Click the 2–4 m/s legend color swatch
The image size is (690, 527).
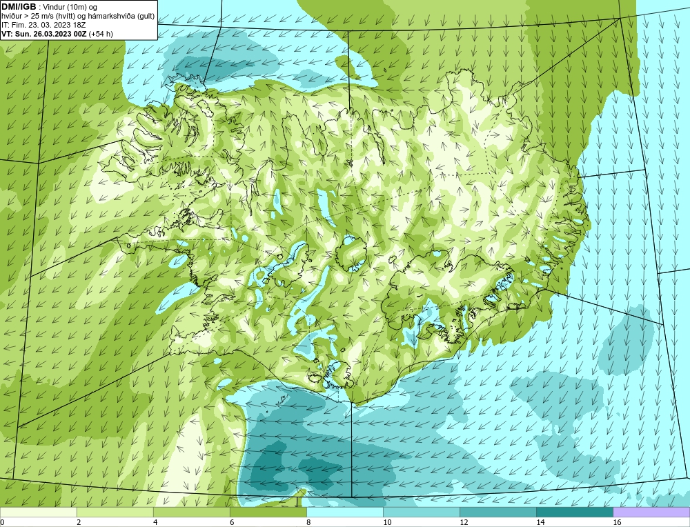click(x=115, y=512)
